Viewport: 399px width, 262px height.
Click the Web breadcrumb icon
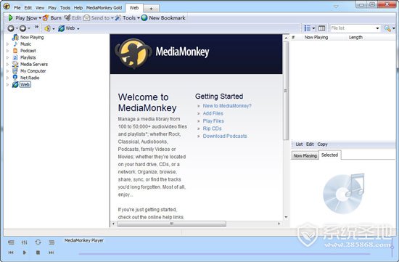click(x=62, y=28)
